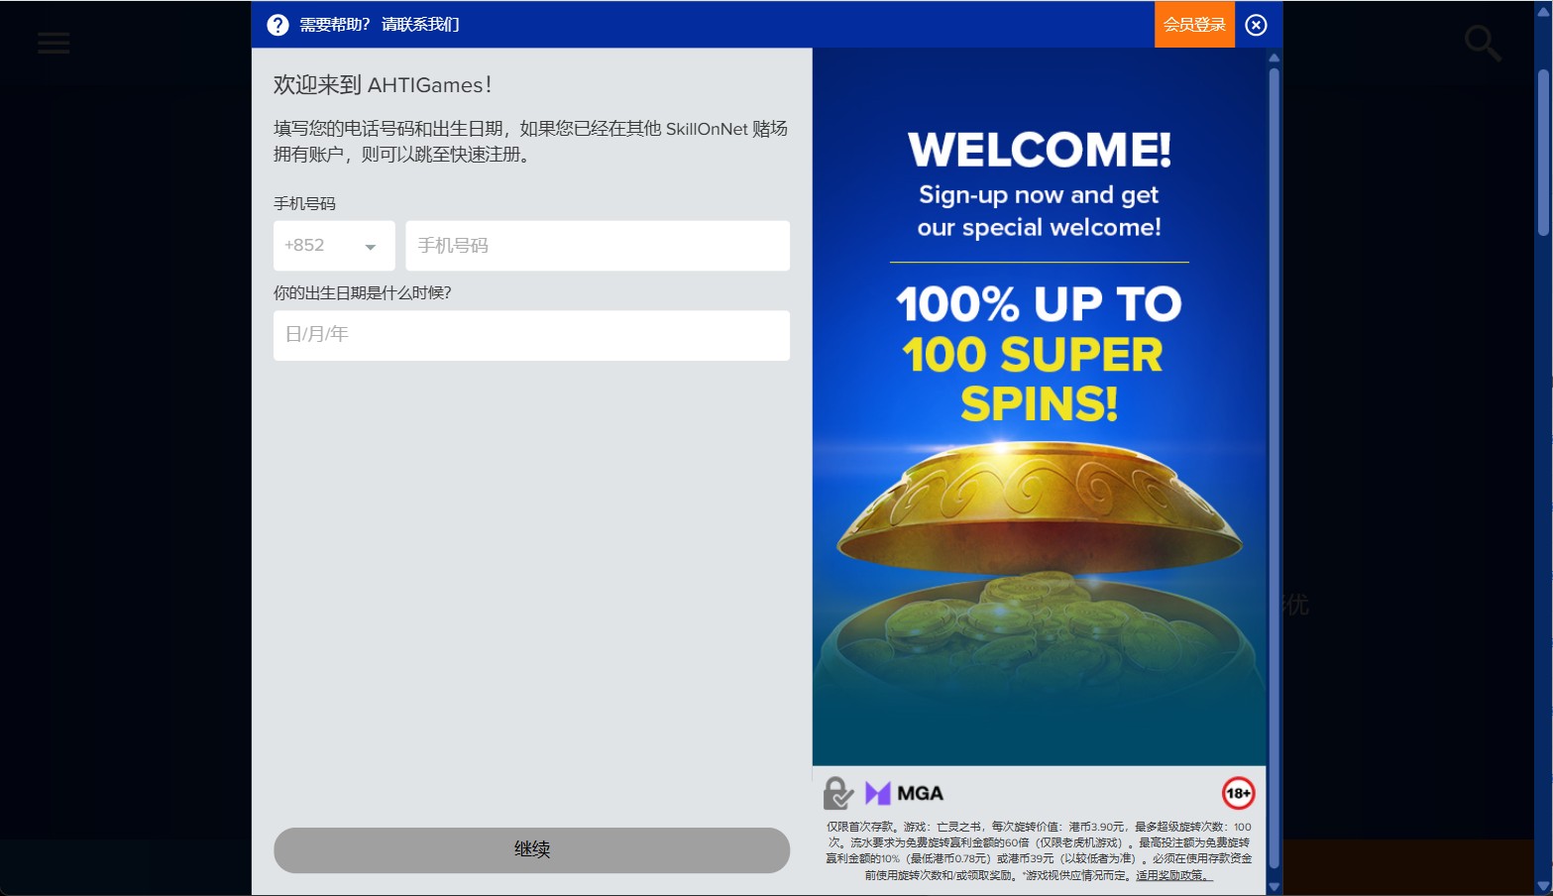
Task: Open the +852 country code dropdown
Action: point(334,246)
